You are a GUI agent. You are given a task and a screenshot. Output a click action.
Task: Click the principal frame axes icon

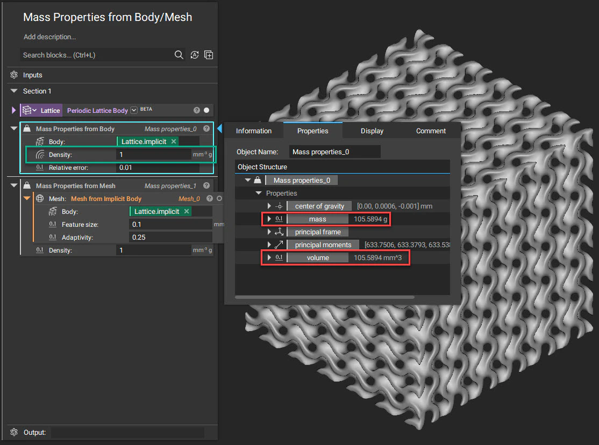279,232
